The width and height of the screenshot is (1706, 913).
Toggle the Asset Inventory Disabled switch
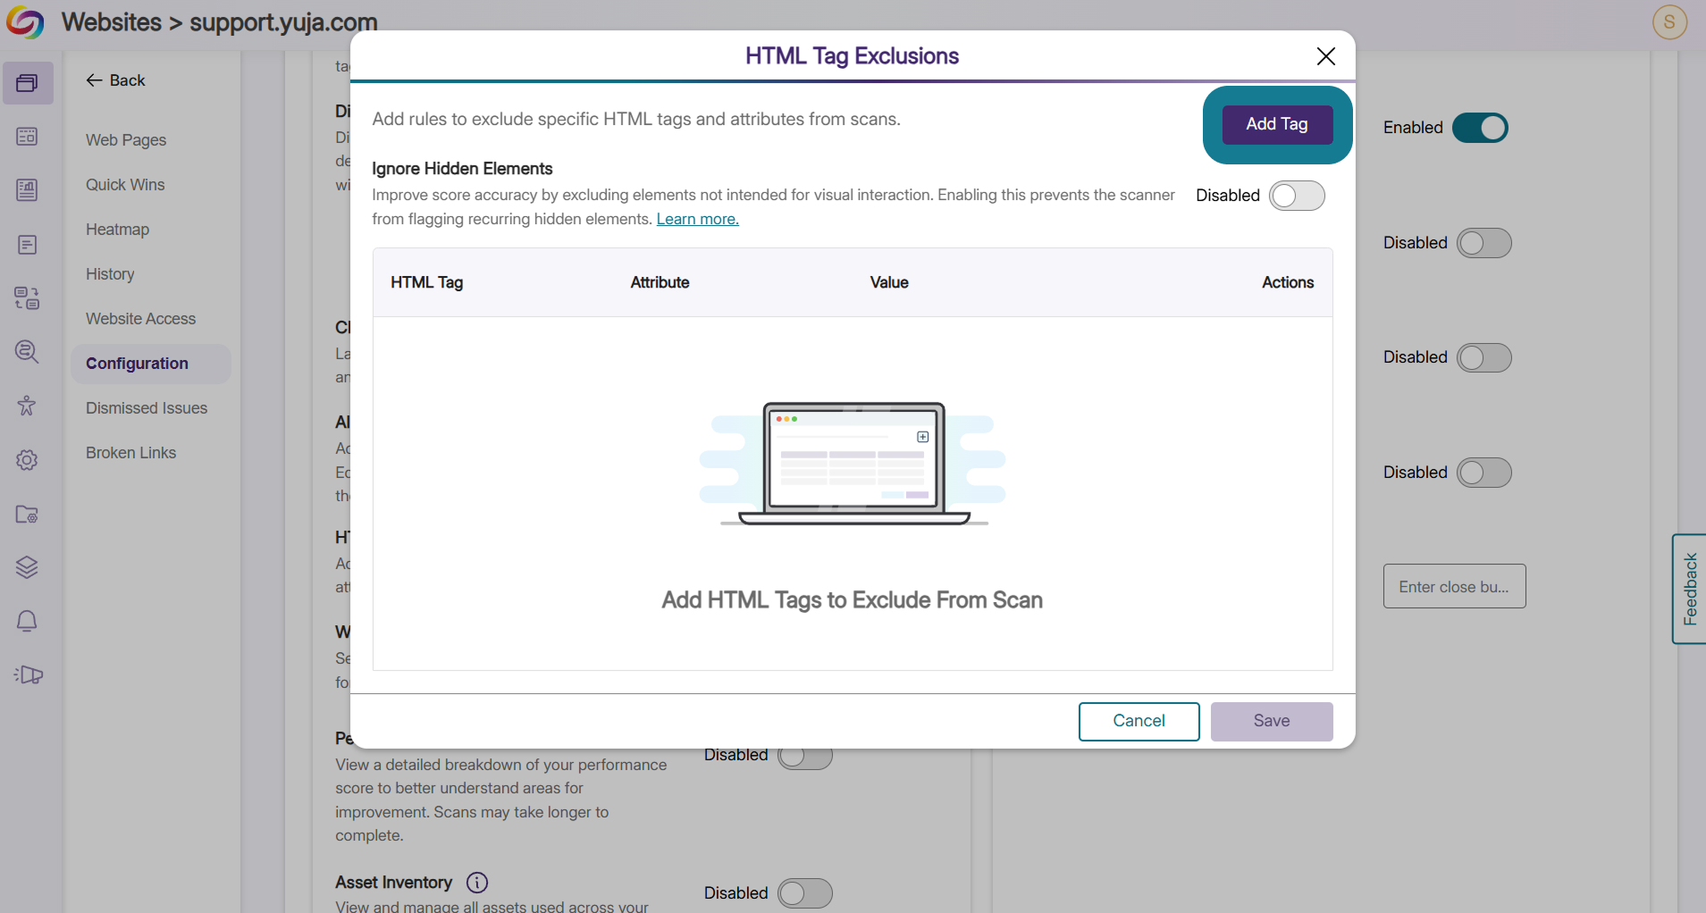(x=804, y=893)
